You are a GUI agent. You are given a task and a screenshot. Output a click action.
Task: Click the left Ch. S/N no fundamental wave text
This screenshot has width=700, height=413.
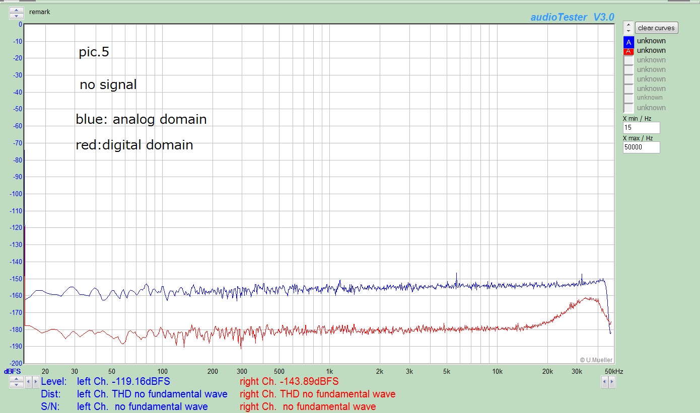(x=142, y=406)
